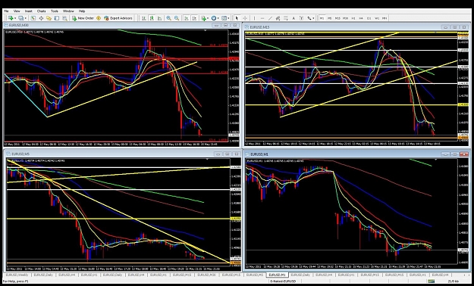Image resolution: width=474 pixels, height=286 pixels.
Task: Switch timeframe to D1
Action: coord(369,18)
